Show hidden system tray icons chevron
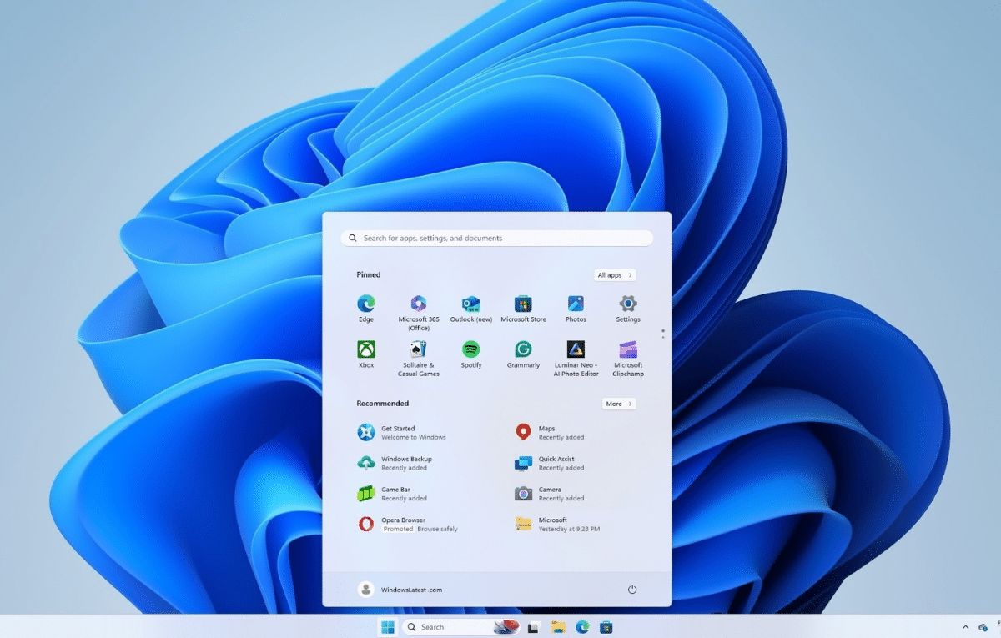The width and height of the screenshot is (1001, 638). [966, 627]
